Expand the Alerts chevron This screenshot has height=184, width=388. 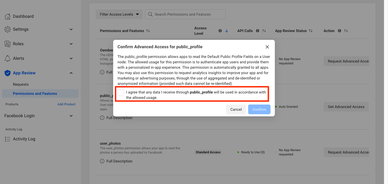point(71,58)
